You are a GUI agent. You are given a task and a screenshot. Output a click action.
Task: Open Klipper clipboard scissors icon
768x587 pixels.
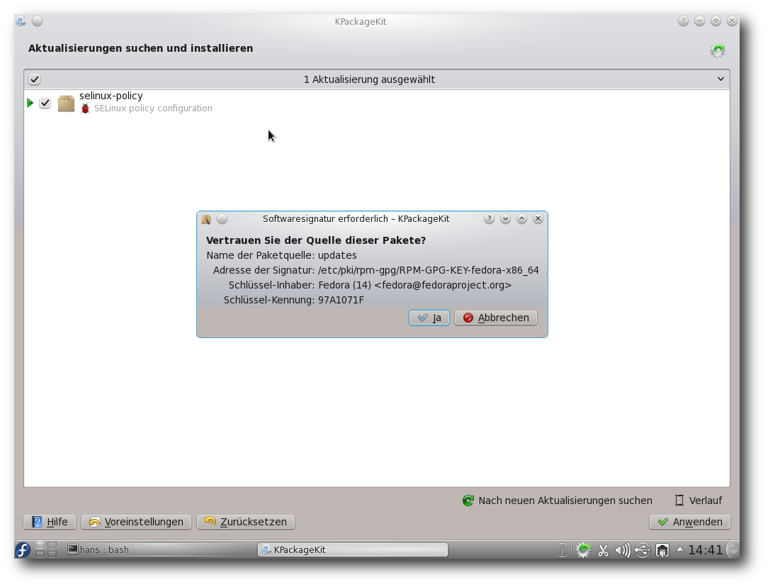coord(603,550)
